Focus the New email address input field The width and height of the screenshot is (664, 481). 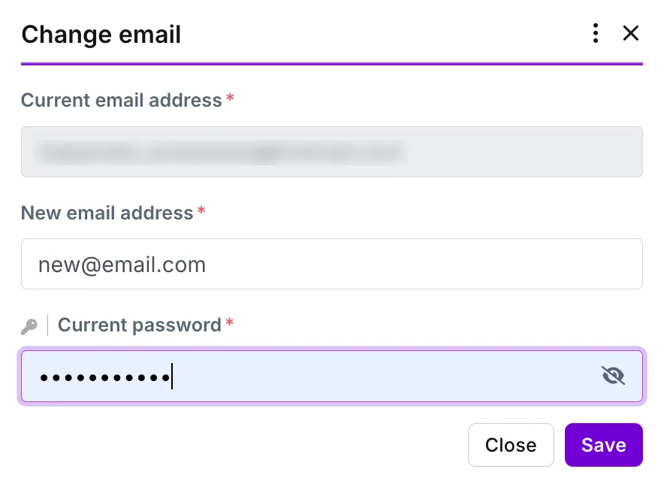(x=332, y=264)
